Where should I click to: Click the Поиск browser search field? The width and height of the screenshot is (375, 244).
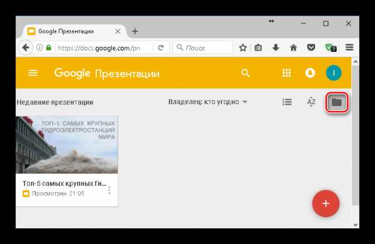(202, 48)
